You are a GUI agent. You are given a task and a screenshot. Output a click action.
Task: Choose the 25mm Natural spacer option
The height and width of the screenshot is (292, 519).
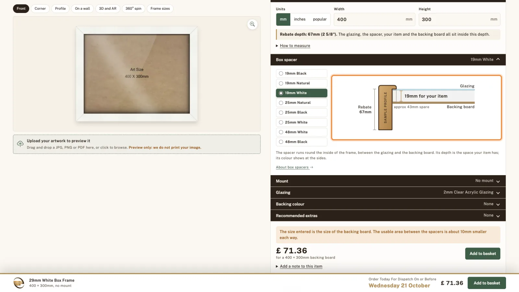[x=301, y=103]
